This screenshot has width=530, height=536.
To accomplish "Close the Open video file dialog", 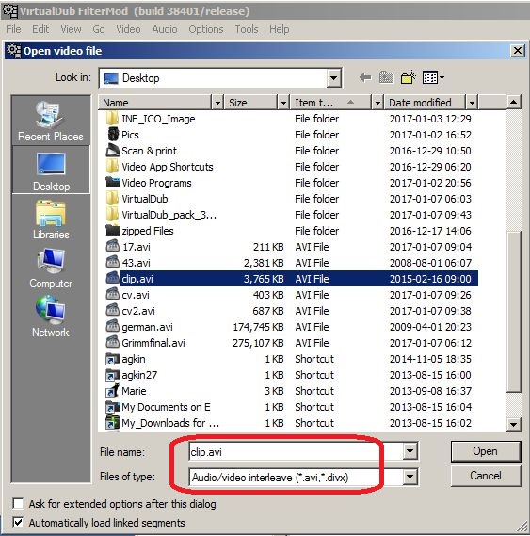I will (x=518, y=51).
